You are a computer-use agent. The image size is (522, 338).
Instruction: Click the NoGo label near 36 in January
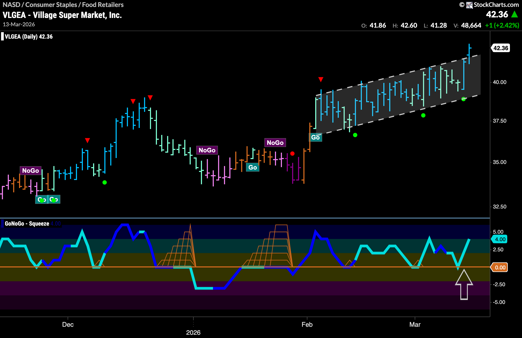(x=275, y=143)
